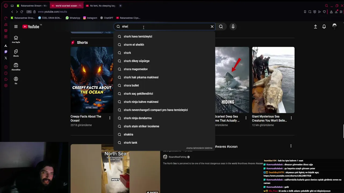This screenshot has height=193, width=344.
Task: Open the new tab plus button
Action: click(120, 6)
